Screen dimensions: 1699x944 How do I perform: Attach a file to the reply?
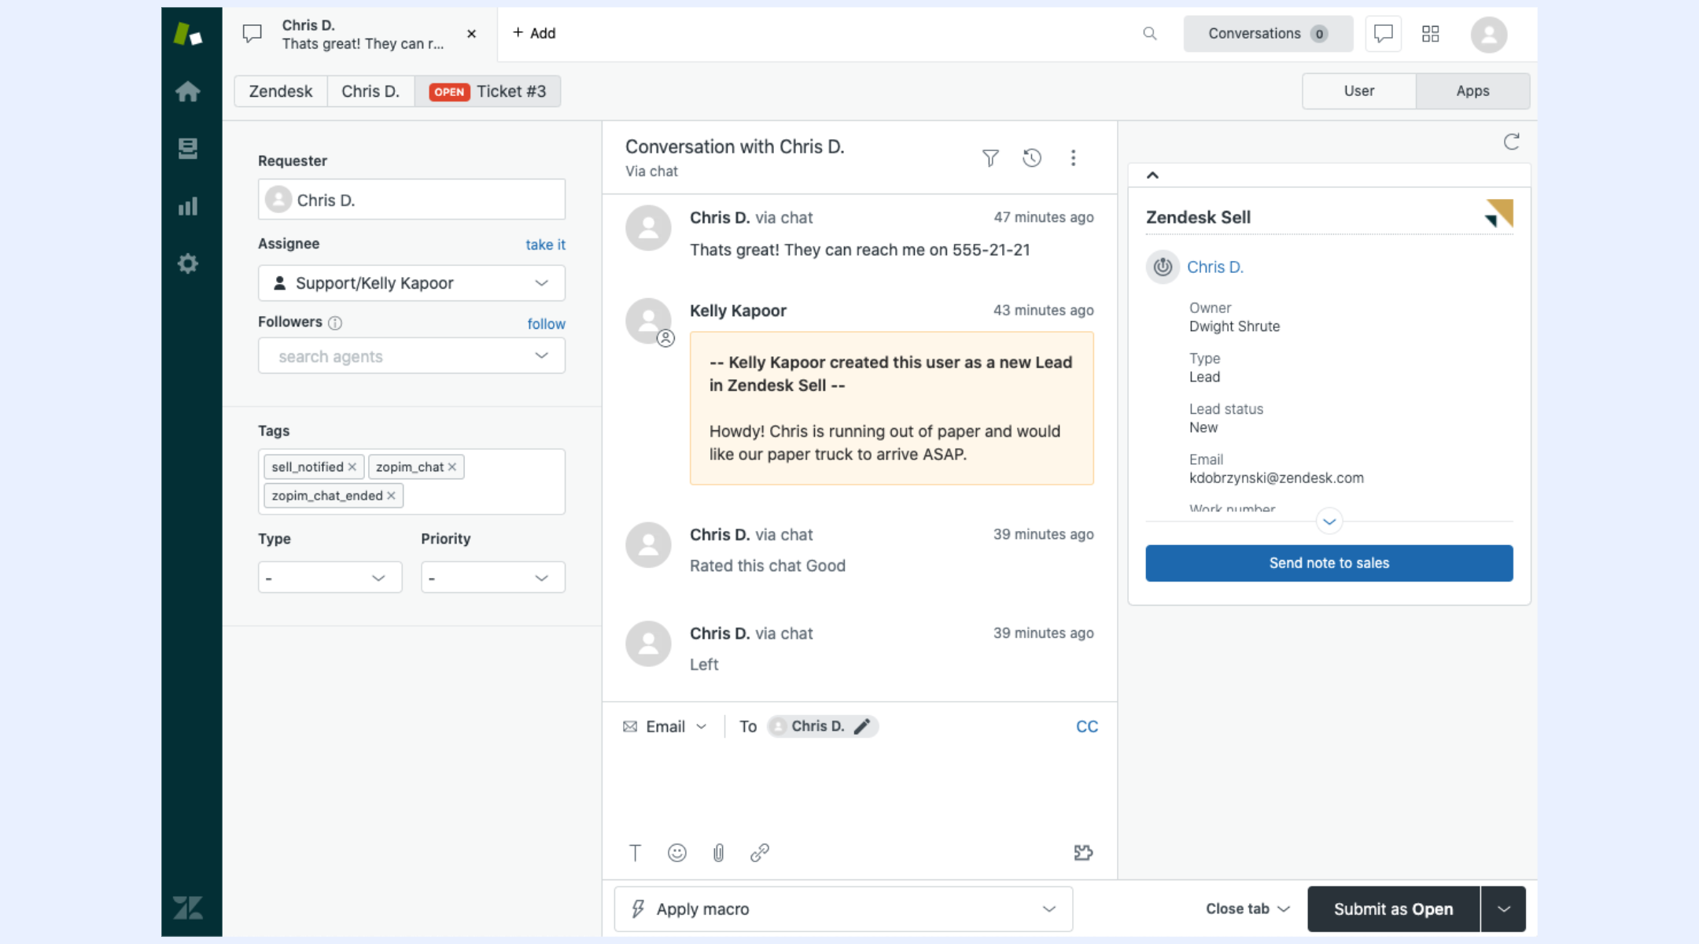click(x=718, y=853)
